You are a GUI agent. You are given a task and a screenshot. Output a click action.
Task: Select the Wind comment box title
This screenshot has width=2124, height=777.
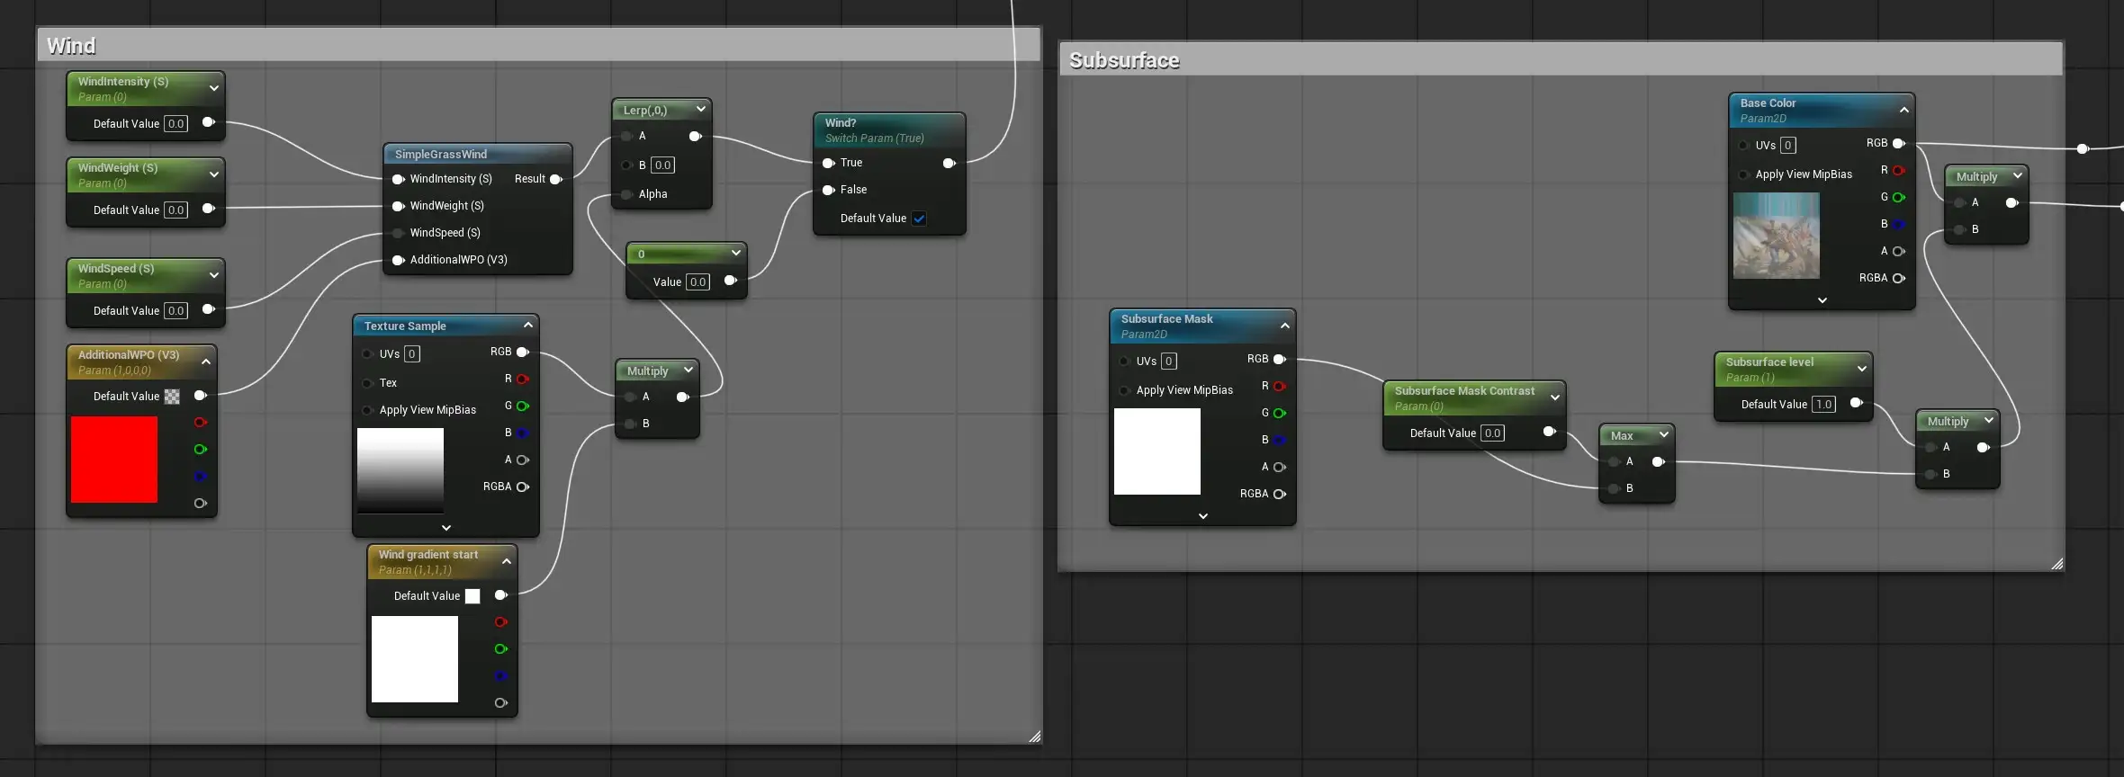coord(71,46)
